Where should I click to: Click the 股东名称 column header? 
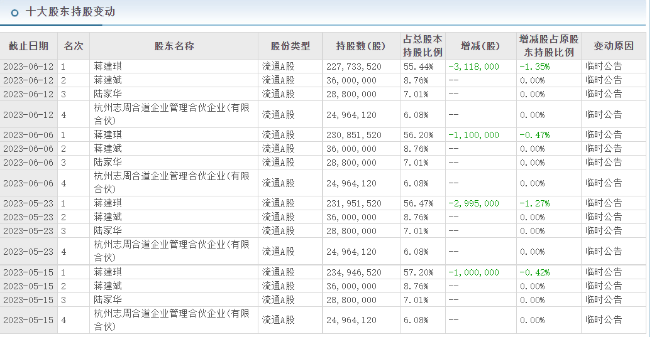coord(174,46)
